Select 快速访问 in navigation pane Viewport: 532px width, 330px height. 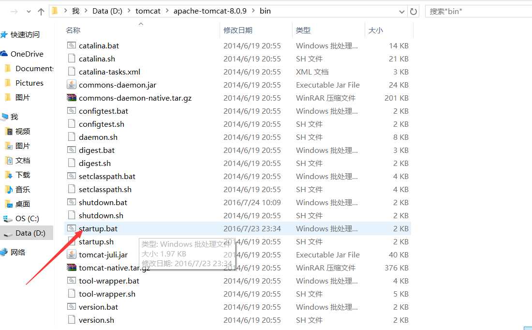pyautogui.click(x=25, y=35)
